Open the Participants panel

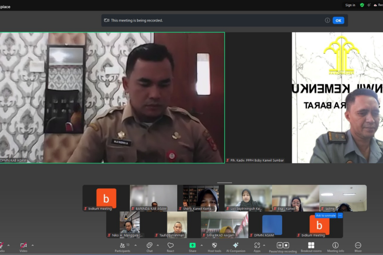pos(122,246)
